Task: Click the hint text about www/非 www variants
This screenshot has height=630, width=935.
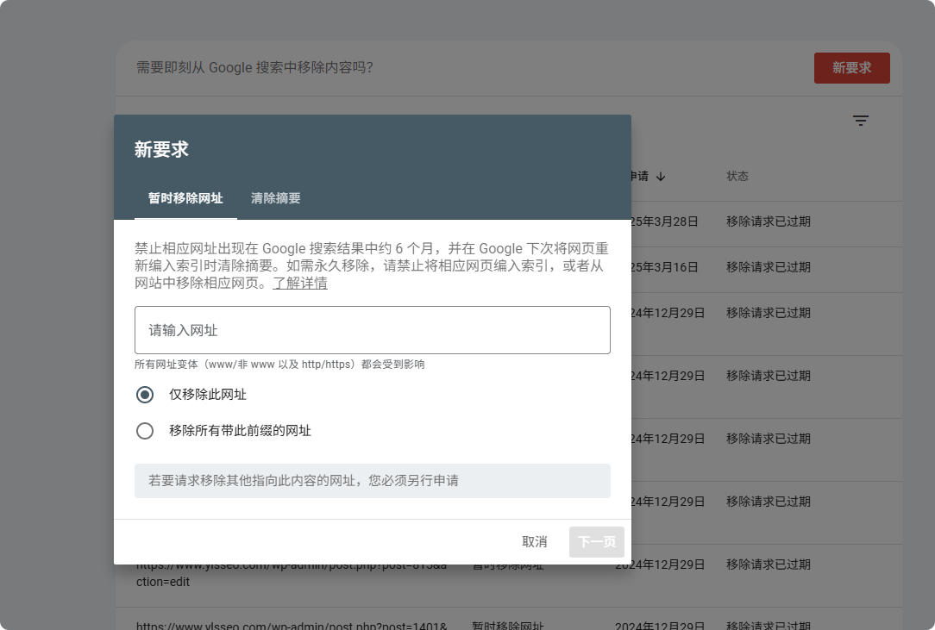Action: [279, 365]
